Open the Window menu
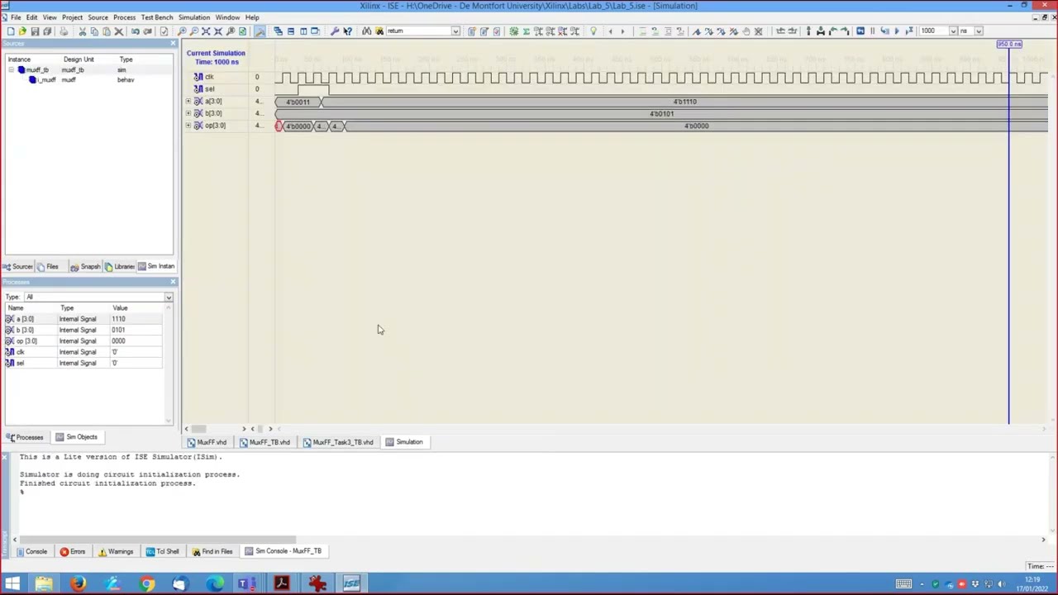The width and height of the screenshot is (1058, 595). coord(227,17)
